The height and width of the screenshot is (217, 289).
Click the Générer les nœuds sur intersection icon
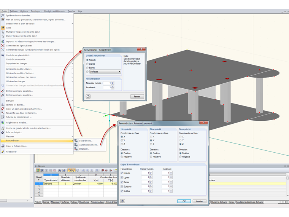point(3,49)
